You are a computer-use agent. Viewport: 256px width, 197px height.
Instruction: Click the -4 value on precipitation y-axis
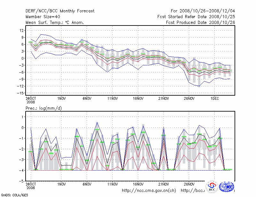tap(22, 170)
